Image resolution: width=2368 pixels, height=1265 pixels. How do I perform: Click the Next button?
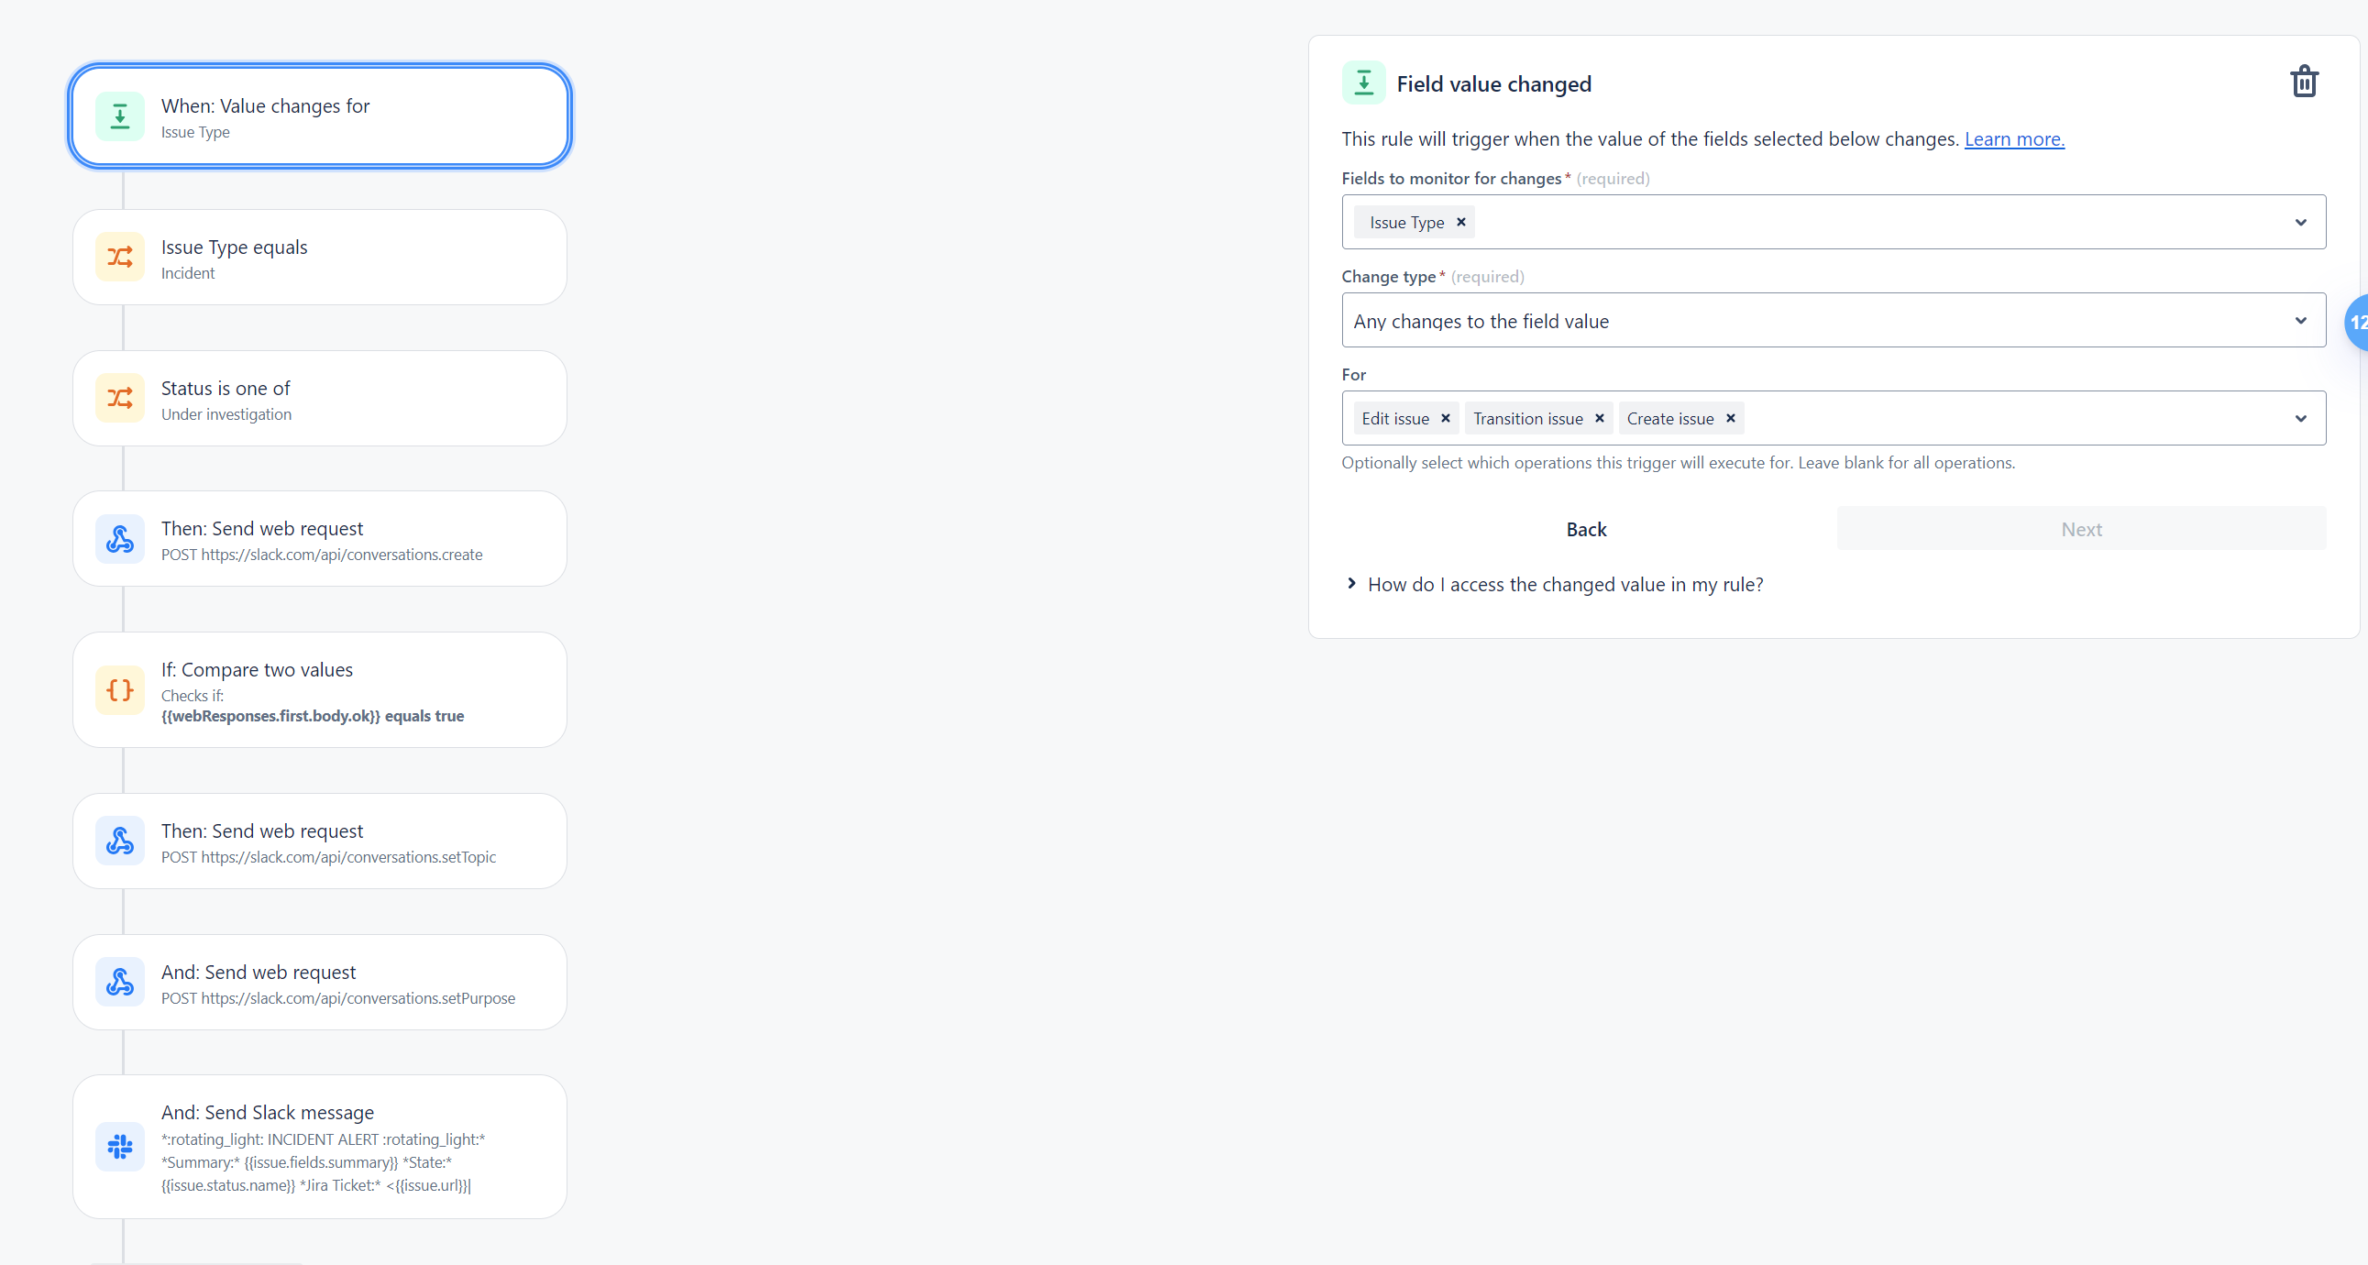pyautogui.click(x=2081, y=529)
